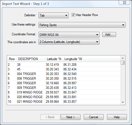Click longitude value 86.32.540

click(x=70, y=74)
